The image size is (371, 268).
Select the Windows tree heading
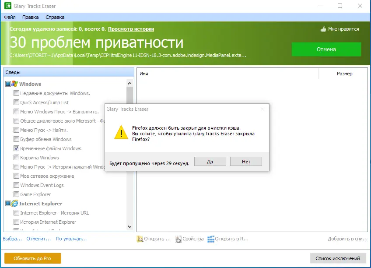(30, 84)
